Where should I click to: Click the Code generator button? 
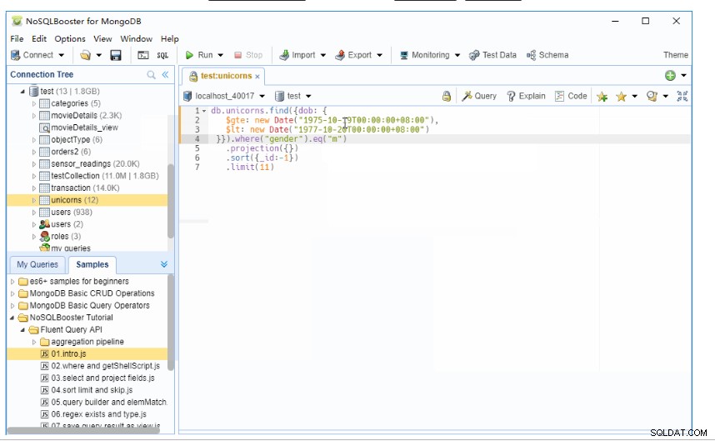571,96
